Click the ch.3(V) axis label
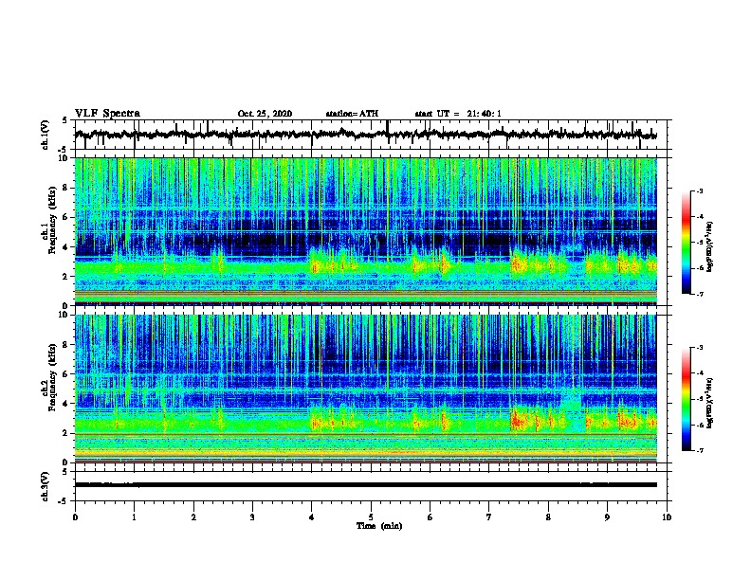751x580 pixels. point(45,486)
